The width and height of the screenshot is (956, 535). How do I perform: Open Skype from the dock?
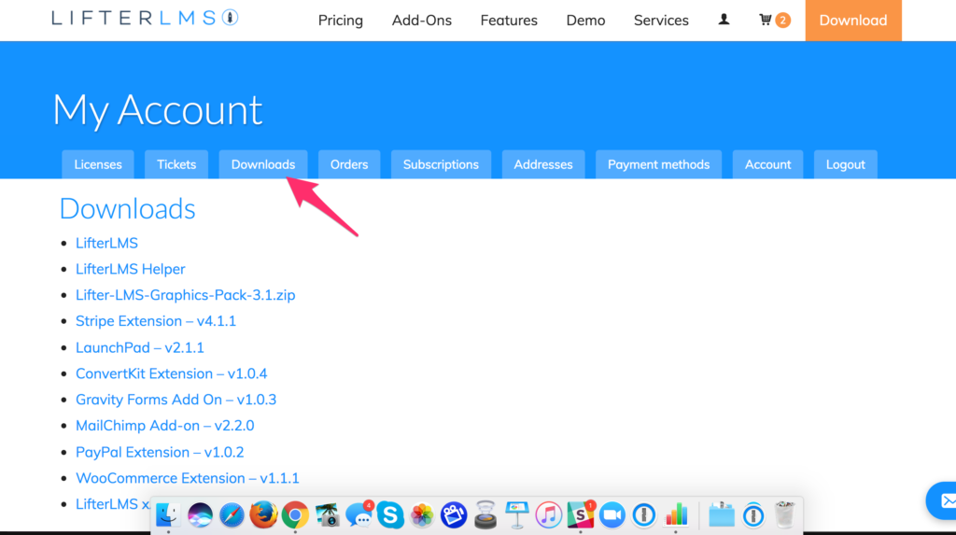(390, 514)
